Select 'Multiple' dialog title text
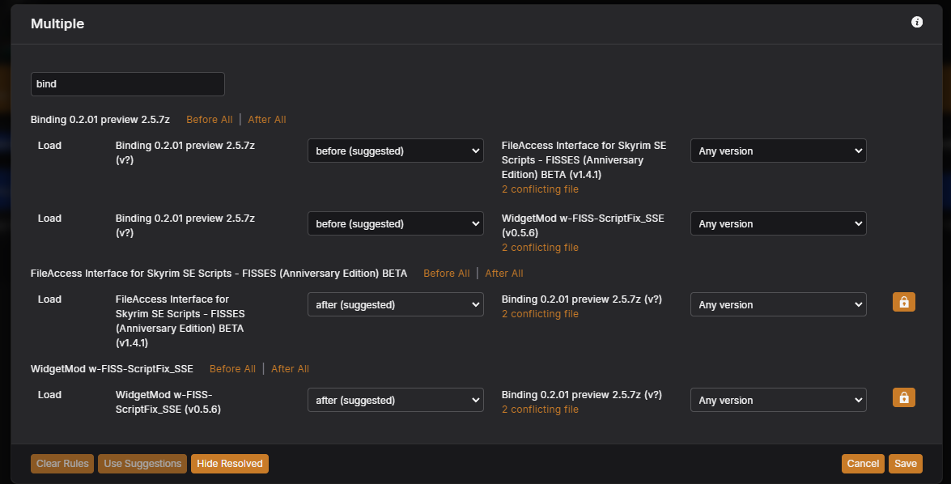The width and height of the screenshot is (951, 484). click(57, 23)
